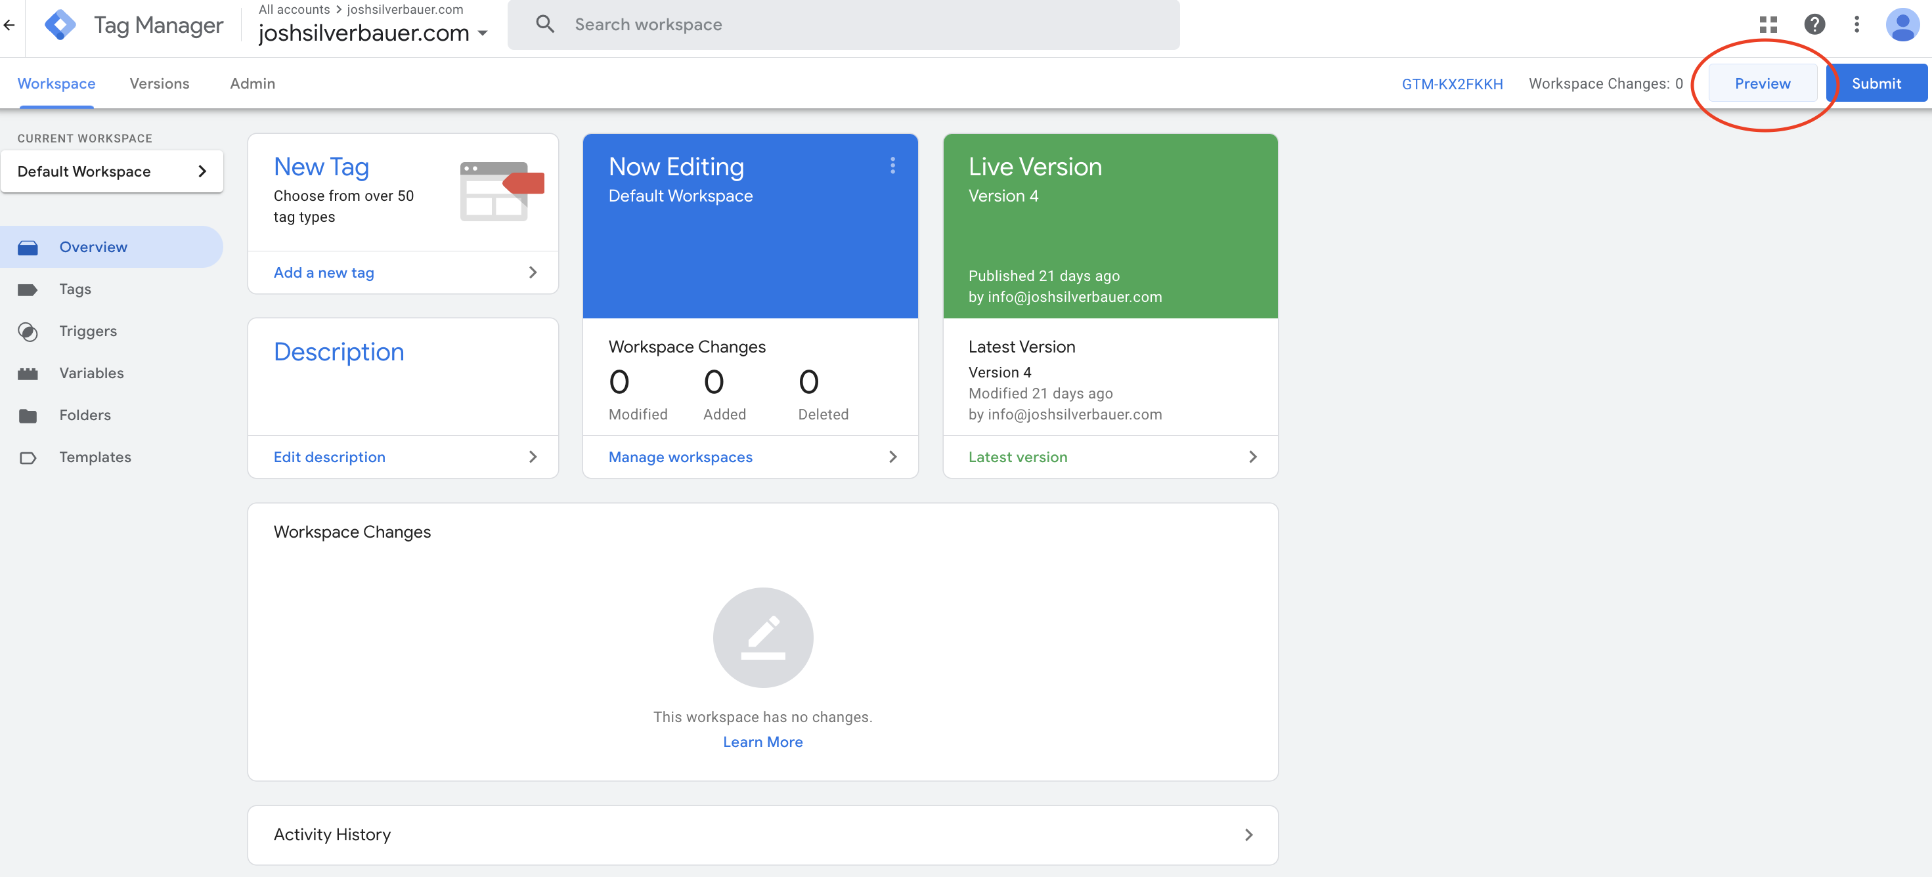
Task: Open the header three-dot options menu
Action: click(1857, 25)
